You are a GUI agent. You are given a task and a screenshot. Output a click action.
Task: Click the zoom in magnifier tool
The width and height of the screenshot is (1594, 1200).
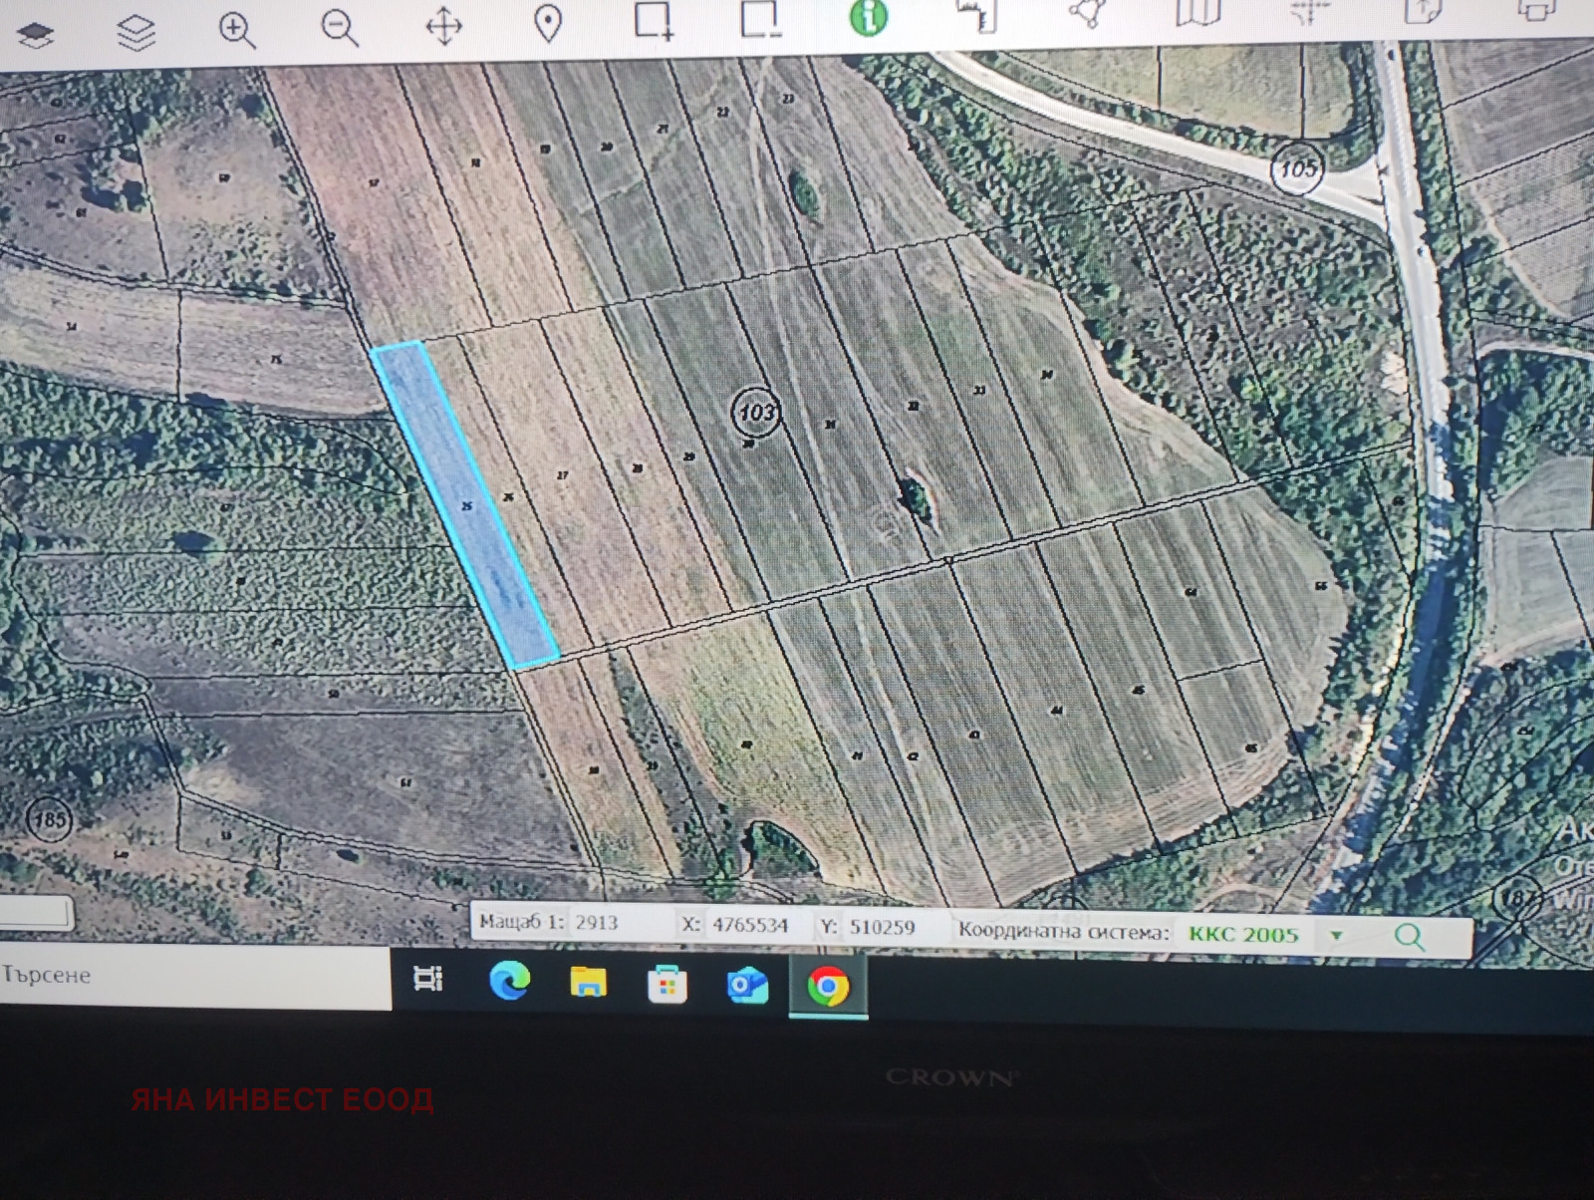coord(237,30)
